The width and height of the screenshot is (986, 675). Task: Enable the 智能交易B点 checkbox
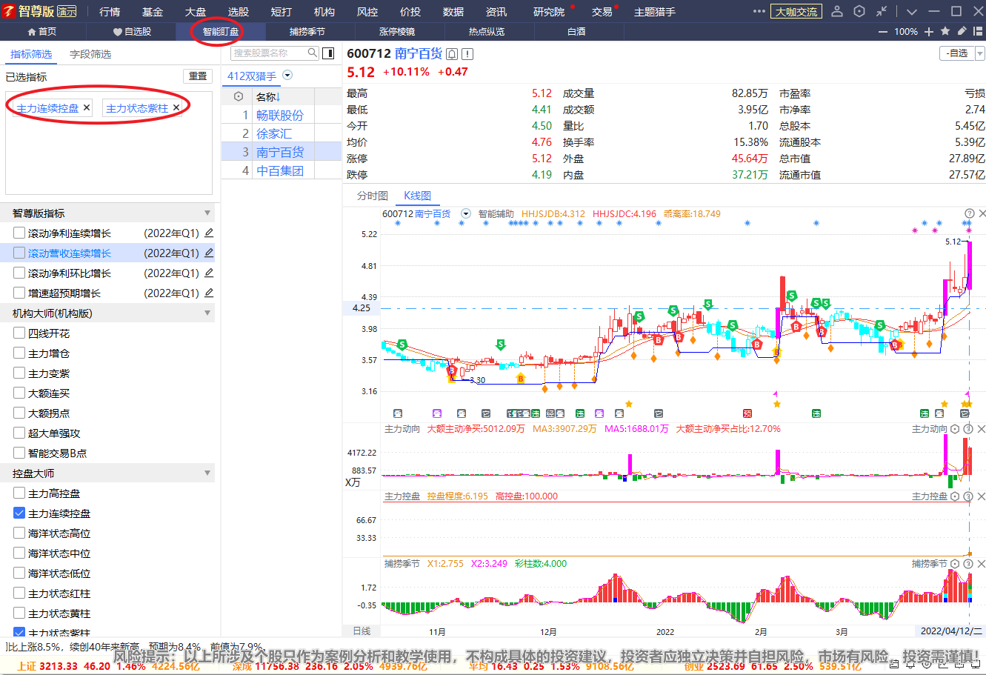coord(19,453)
